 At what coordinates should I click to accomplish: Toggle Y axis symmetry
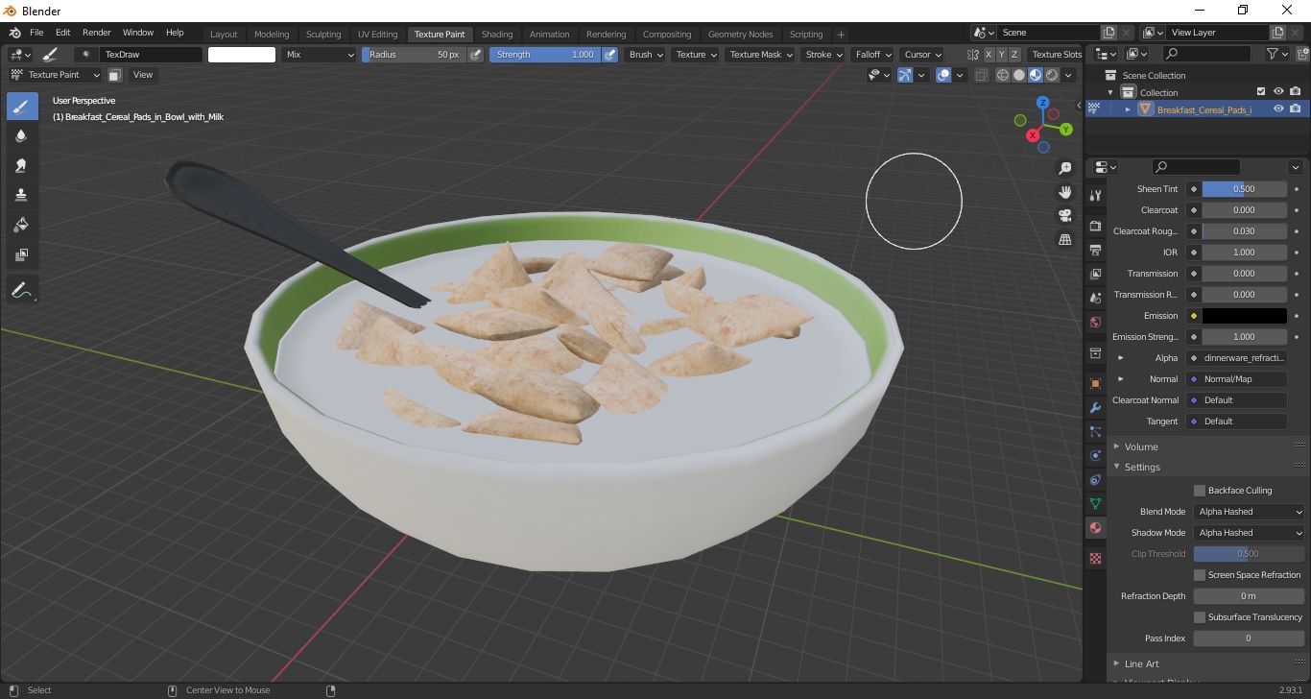1001,55
